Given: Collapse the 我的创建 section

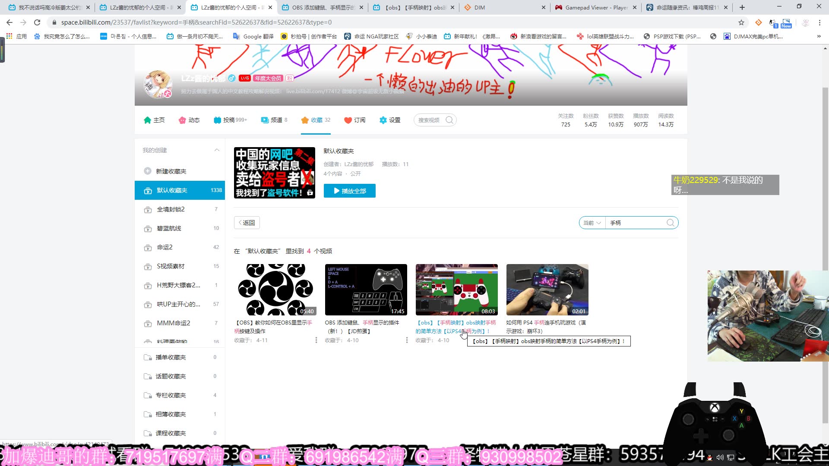Looking at the screenshot, I should pyautogui.click(x=217, y=150).
